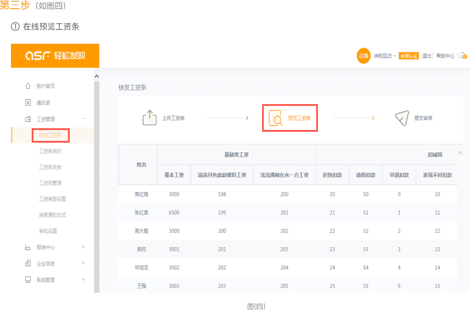Click the 上传工资表 step label
Viewport: 470px width, 310px height.
pos(173,118)
